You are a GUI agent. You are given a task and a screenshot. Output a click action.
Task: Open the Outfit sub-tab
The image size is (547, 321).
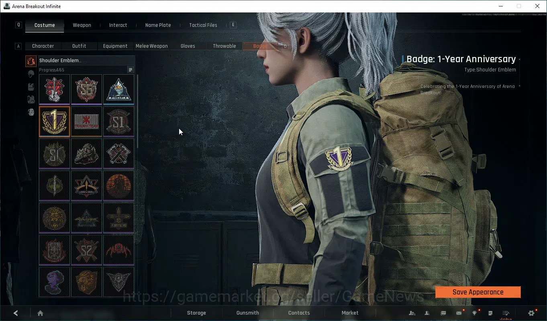pyautogui.click(x=79, y=46)
